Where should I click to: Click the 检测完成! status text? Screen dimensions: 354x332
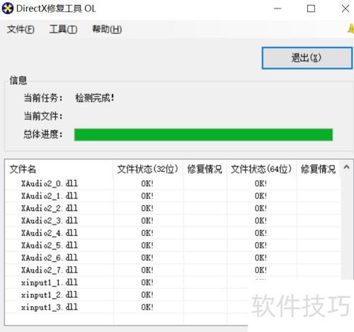(95, 98)
